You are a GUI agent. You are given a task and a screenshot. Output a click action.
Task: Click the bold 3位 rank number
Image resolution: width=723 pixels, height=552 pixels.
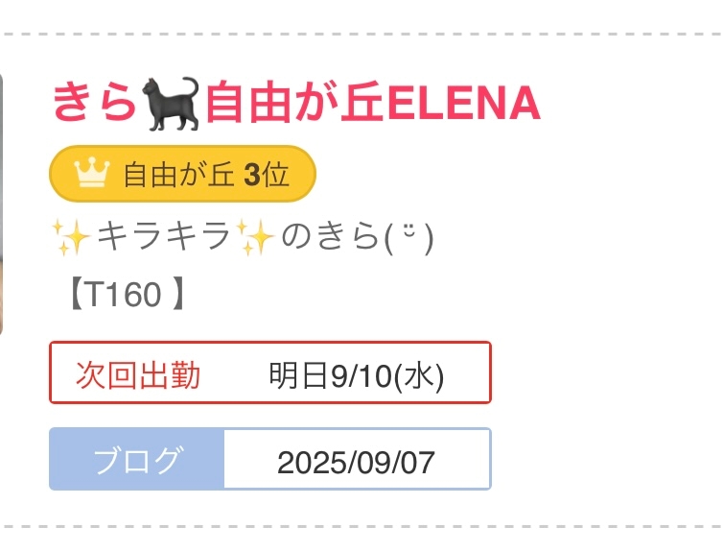coord(267,175)
